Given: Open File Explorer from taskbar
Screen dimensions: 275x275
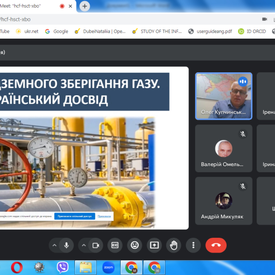Looking at the screenshot, I should (x=86, y=267).
